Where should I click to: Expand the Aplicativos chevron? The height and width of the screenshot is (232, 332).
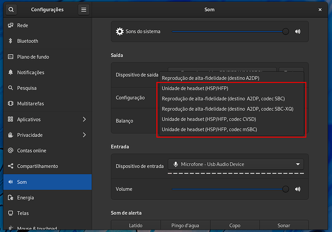coord(84,119)
